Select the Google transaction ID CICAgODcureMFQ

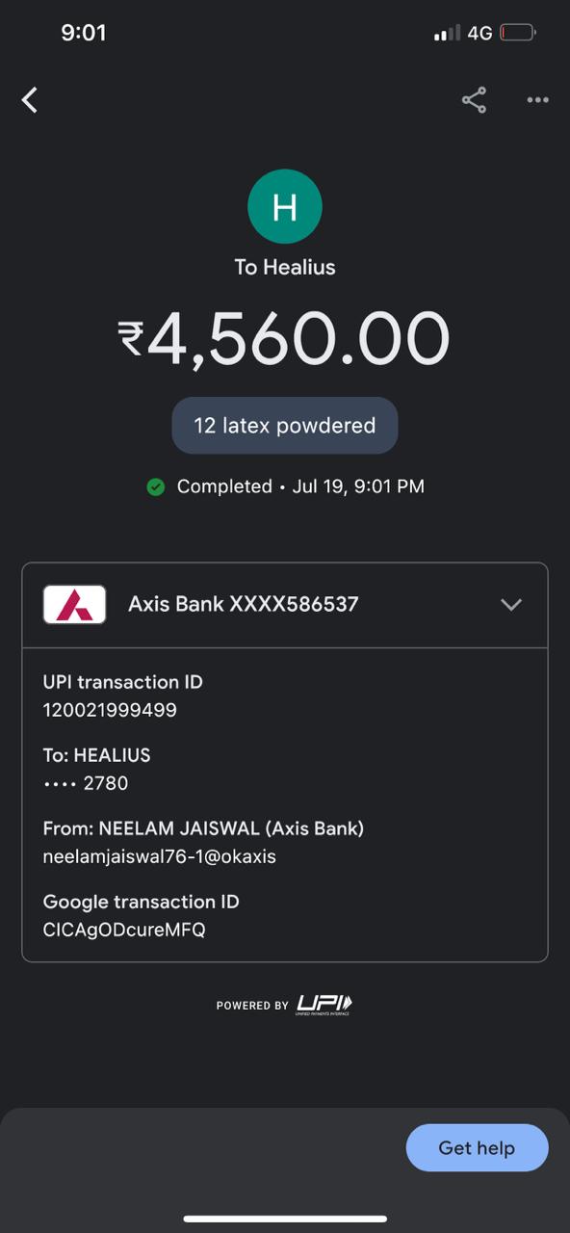pos(124,930)
